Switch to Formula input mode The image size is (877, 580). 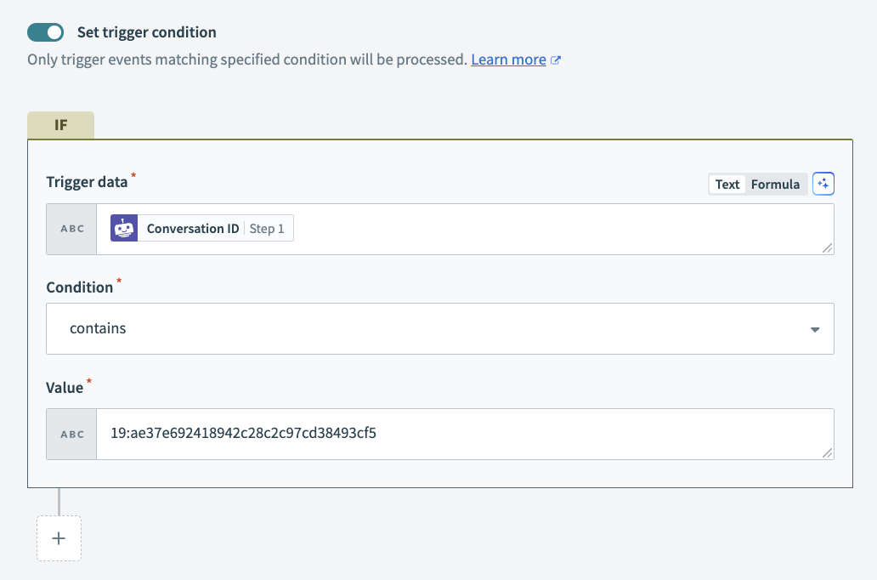click(774, 184)
